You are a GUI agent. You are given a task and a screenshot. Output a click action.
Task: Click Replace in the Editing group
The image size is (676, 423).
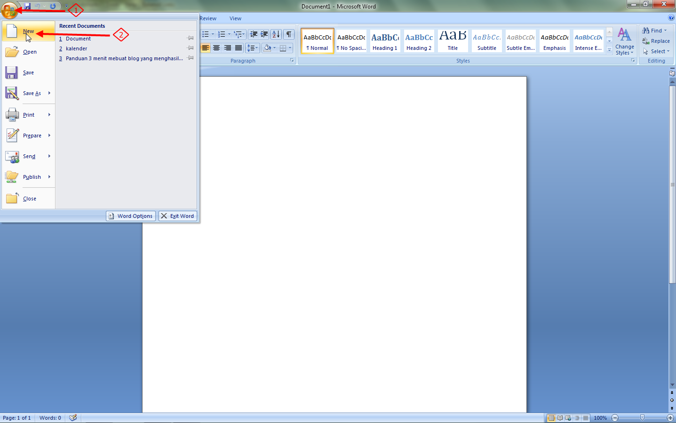(x=656, y=41)
